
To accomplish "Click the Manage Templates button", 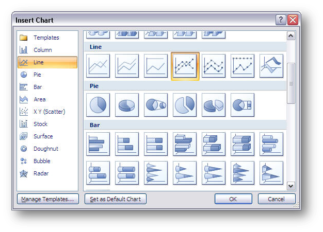I will [47, 199].
